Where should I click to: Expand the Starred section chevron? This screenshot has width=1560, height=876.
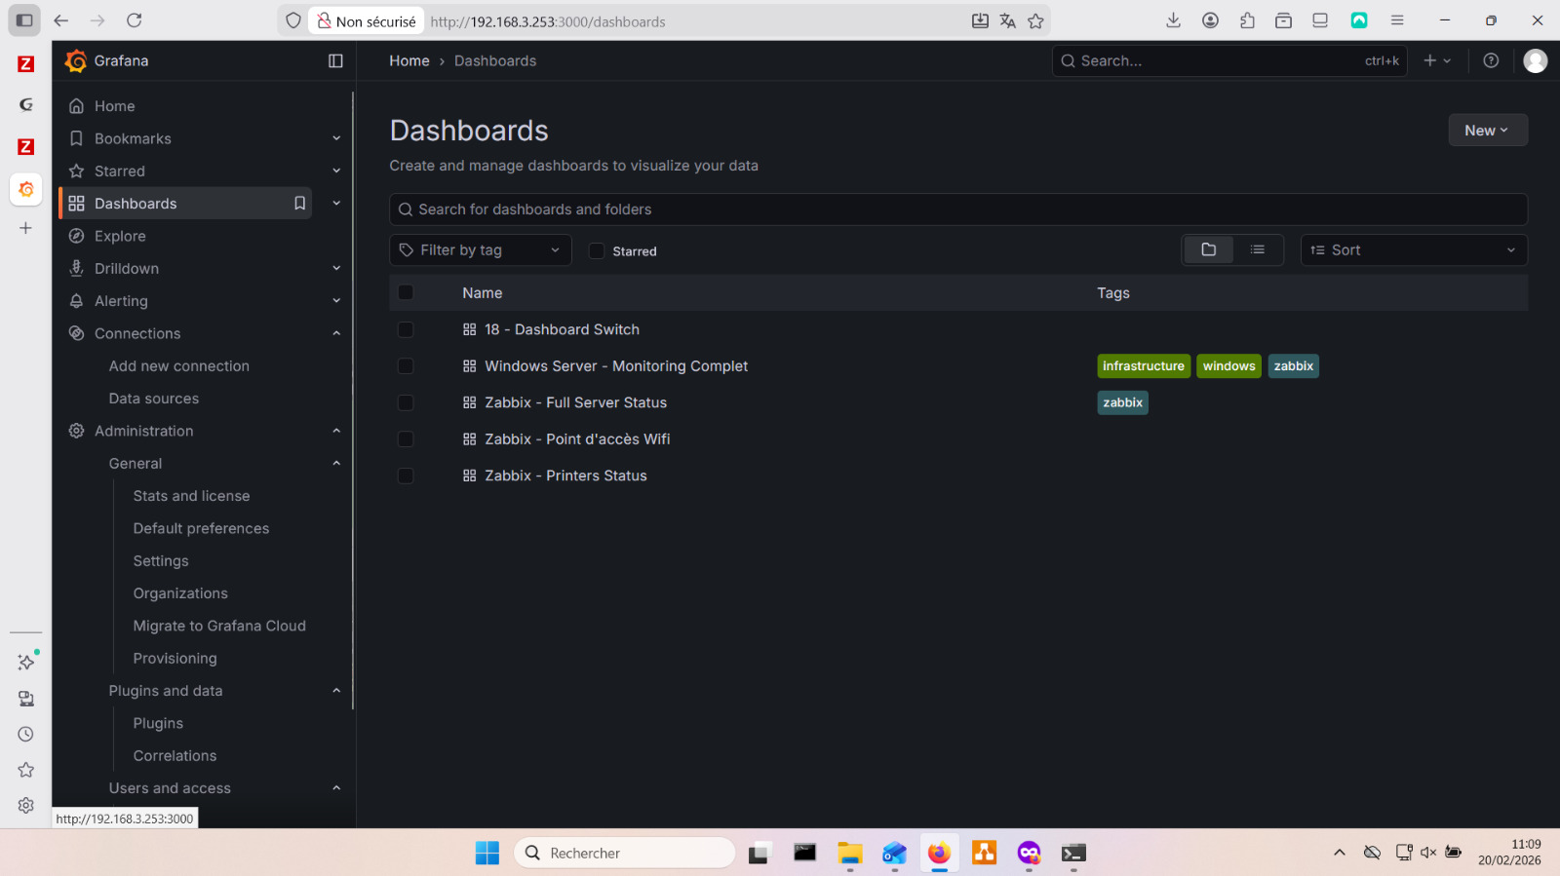(x=336, y=171)
